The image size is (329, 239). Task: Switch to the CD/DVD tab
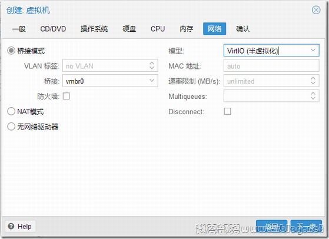(53, 29)
